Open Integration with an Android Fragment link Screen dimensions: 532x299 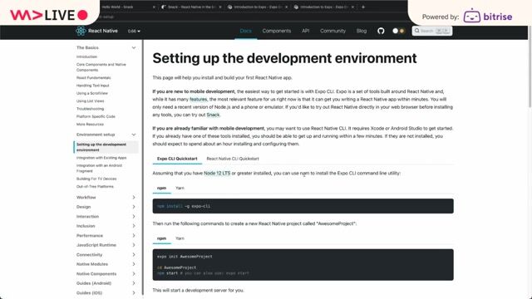(x=99, y=168)
